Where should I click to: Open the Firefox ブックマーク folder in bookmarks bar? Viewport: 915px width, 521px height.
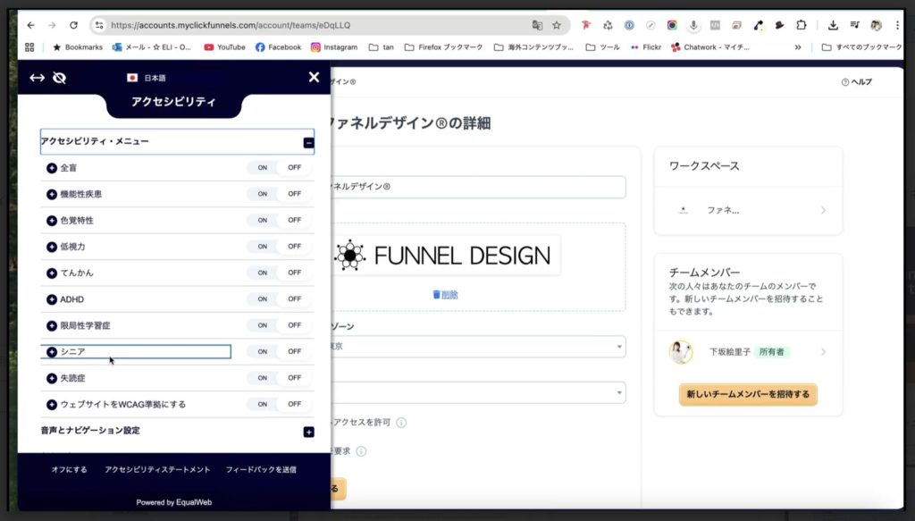pos(445,46)
